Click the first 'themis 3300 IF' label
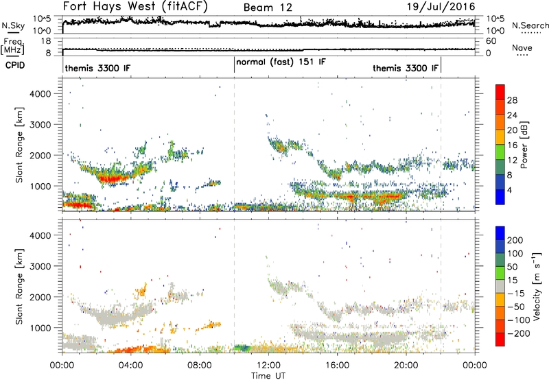549x380 pixels. pos(97,68)
